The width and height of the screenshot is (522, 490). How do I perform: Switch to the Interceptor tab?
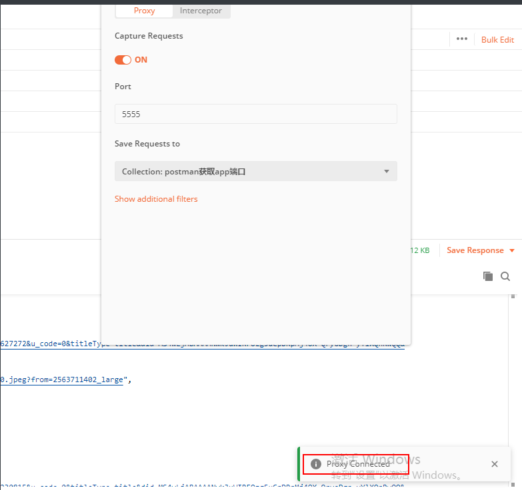201,11
